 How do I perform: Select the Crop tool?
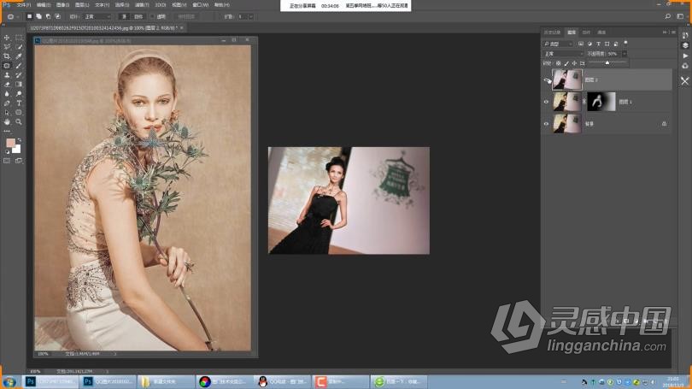click(7, 56)
